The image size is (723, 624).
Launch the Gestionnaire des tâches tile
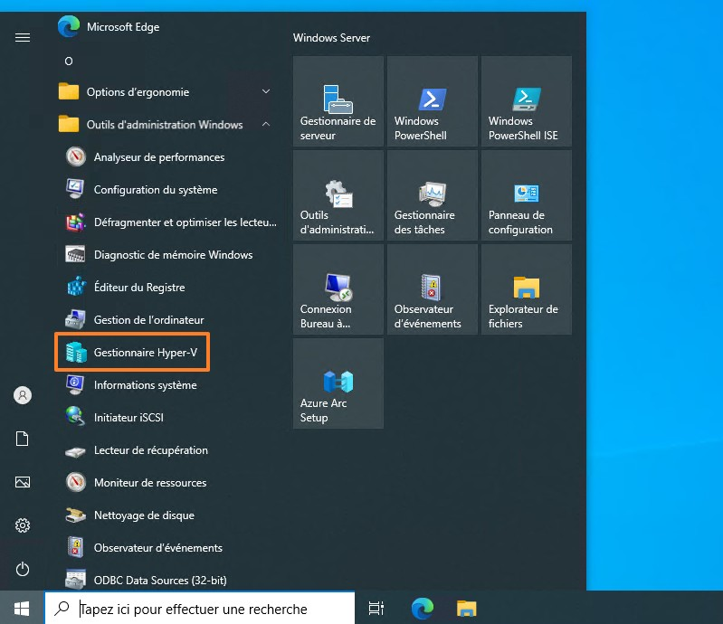[433, 195]
